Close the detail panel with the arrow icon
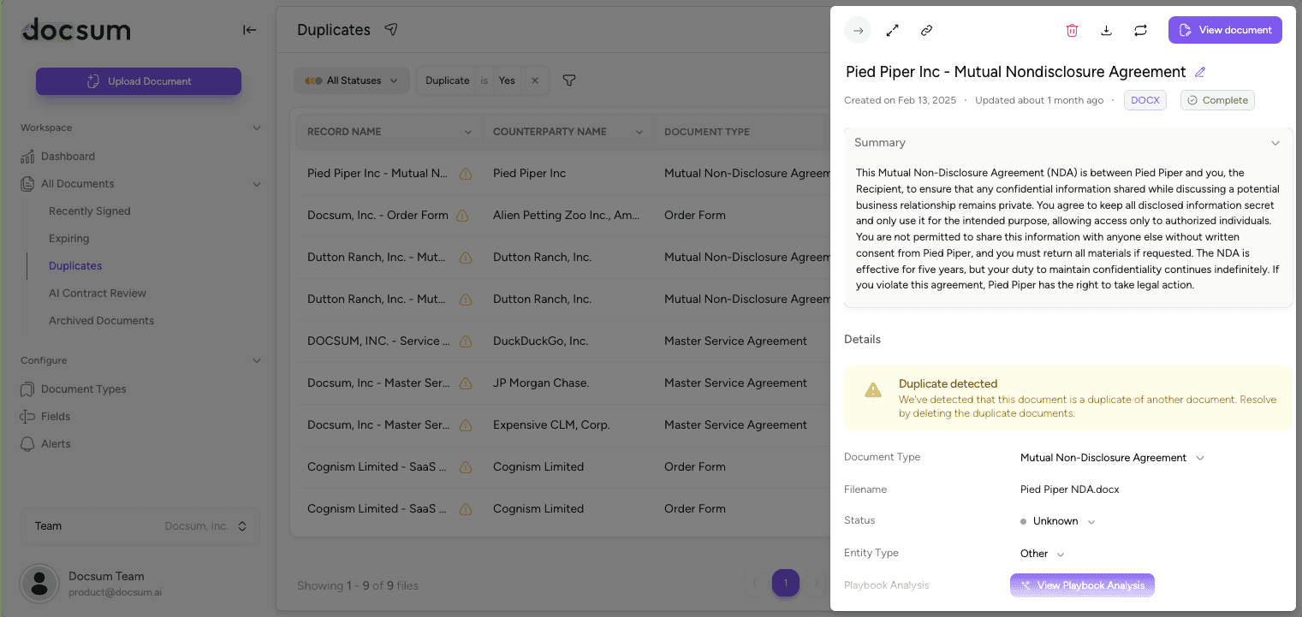The width and height of the screenshot is (1302, 617). coord(858,30)
